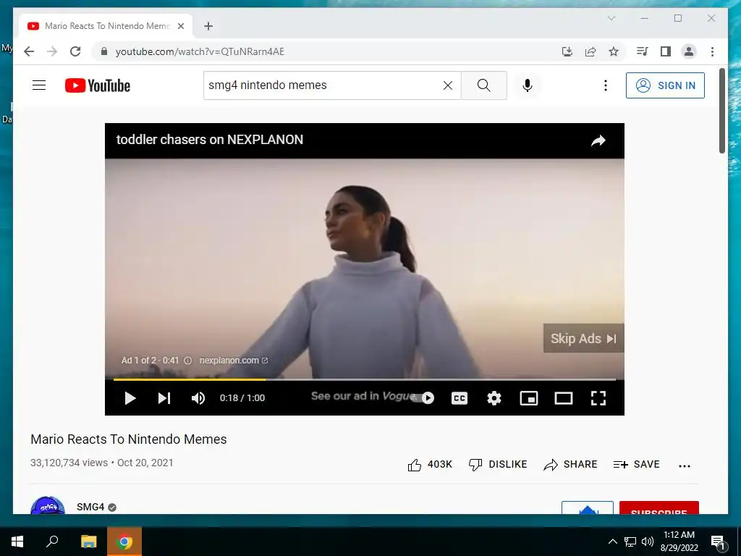The height and width of the screenshot is (556, 741).
Task: Open the Windows Start menu
Action: pos(17,542)
